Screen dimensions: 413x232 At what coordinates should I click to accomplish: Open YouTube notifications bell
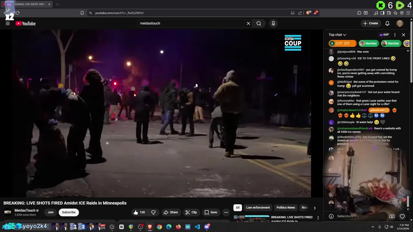point(388,24)
